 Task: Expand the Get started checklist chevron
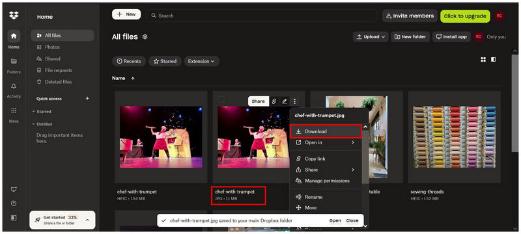(87, 220)
